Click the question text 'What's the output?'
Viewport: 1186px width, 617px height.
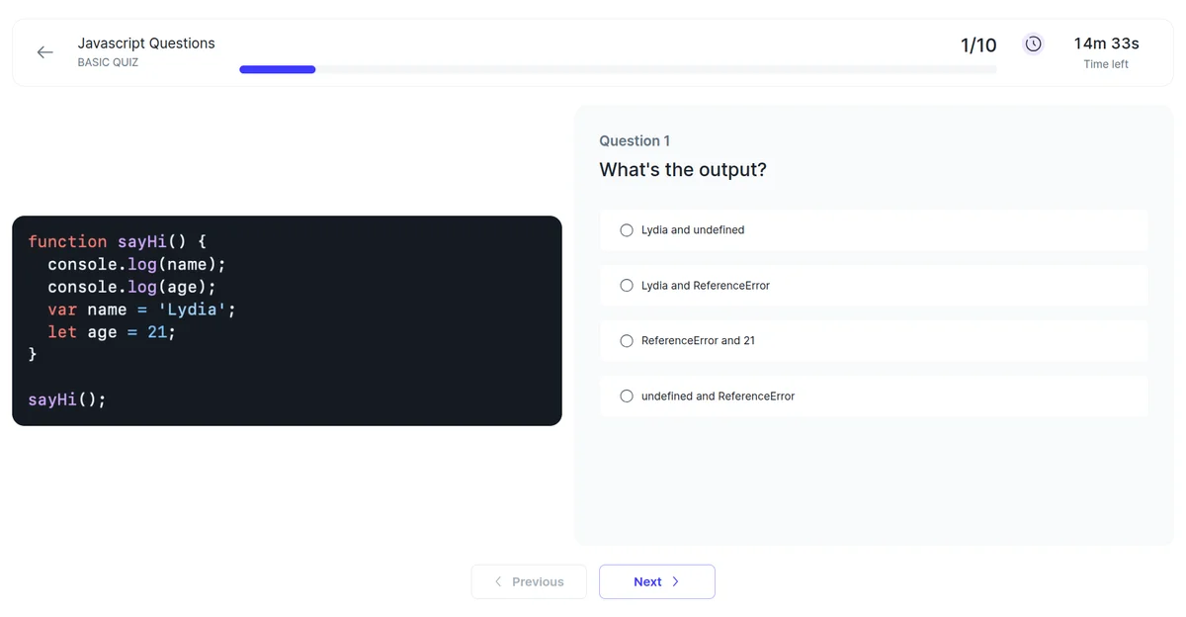coord(682,169)
